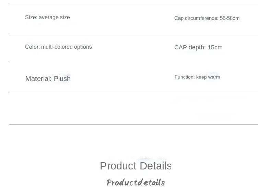Screen dimensions: 271x189
Task: Click the 'Size: average size' text
Action: 47,17
